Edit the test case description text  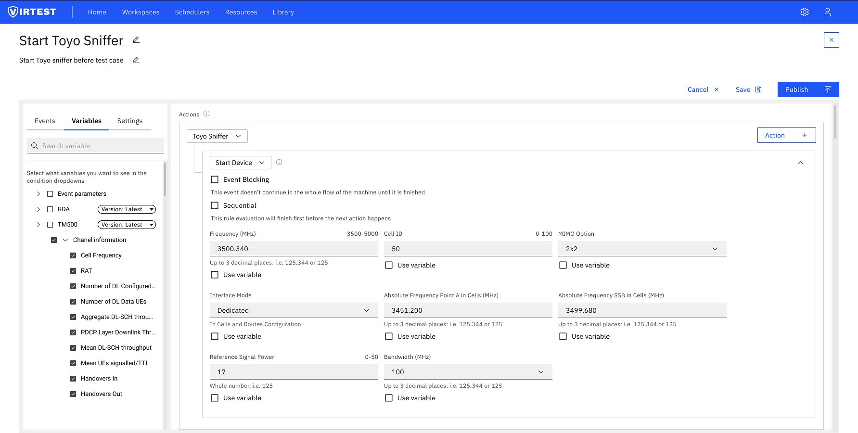(136, 60)
